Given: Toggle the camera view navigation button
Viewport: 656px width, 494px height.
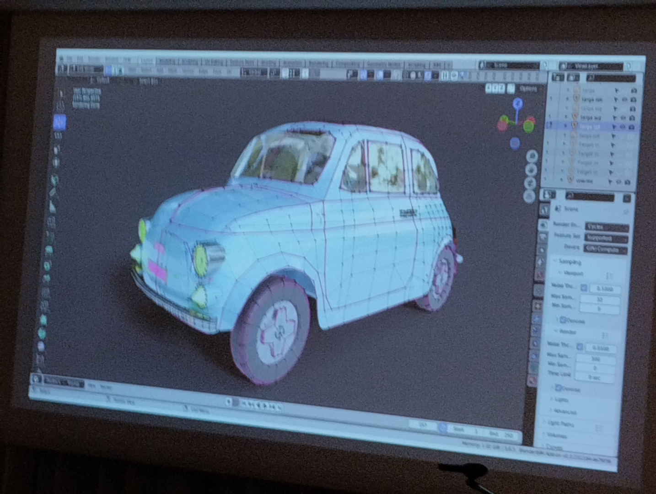Looking at the screenshot, I should point(530,183).
